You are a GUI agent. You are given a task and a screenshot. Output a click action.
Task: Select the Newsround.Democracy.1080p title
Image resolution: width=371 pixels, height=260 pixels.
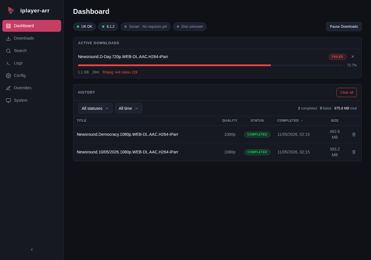128,134
